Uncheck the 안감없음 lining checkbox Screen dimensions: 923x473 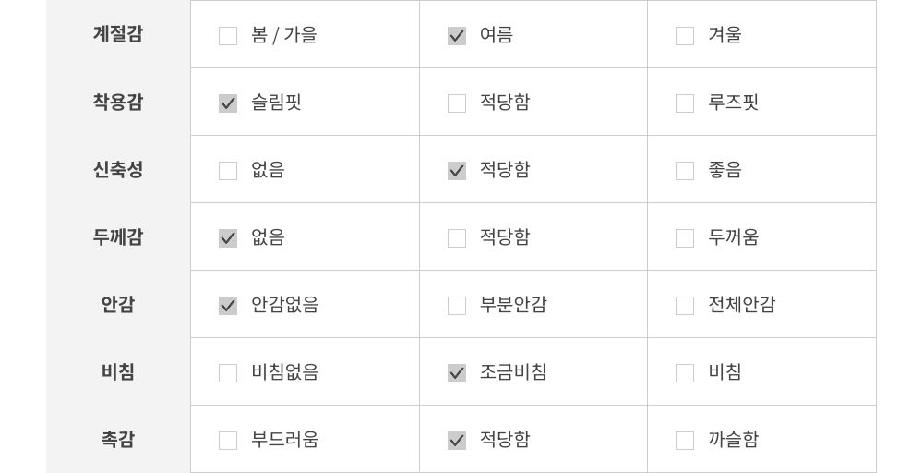[228, 306]
